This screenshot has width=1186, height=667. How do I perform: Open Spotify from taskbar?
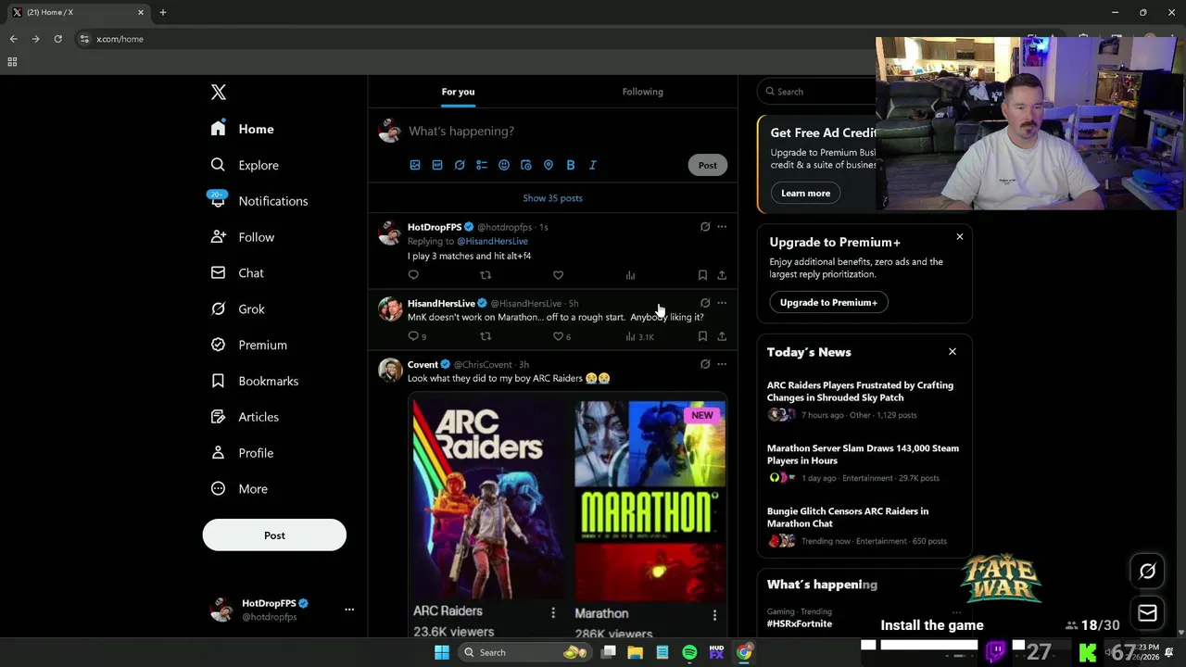(689, 652)
